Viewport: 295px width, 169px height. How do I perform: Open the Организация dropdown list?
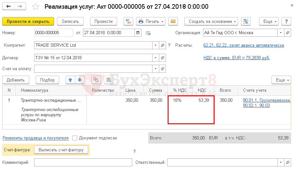click(x=281, y=33)
